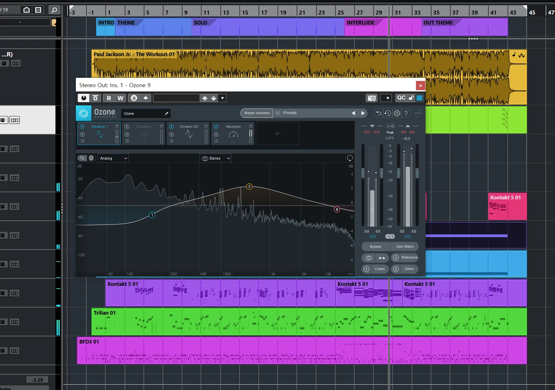
Task: Open Ozone help question mark
Action: click(x=406, y=113)
